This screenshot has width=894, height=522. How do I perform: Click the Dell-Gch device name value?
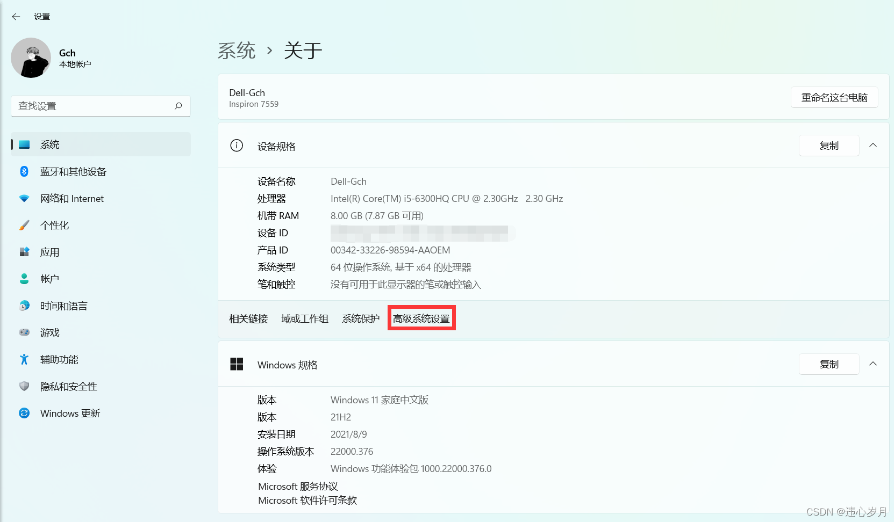click(x=348, y=182)
